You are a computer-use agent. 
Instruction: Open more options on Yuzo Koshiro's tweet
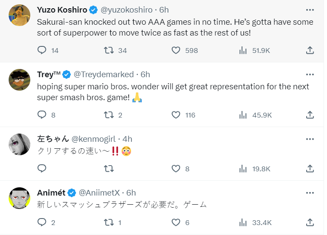310,10
